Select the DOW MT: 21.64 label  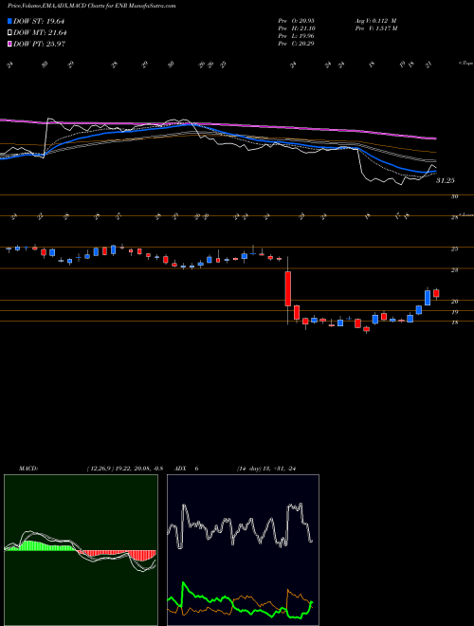pyautogui.click(x=40, y=33)
